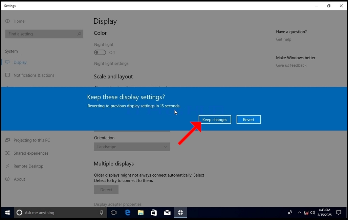Click the Notifications & actions icon
Viewport: 348px width, 220px height.
pyautogui.click(x=7, y=75)
